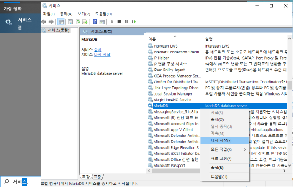Click the Stop service square icon
Viewport: 293px width, 187px height.
coord(119,22)
